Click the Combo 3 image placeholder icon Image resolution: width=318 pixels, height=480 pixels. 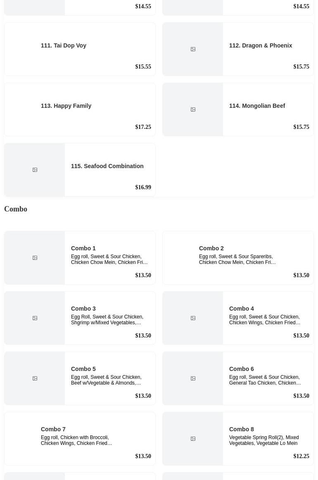pyautogui.click(x=35, y=318)
